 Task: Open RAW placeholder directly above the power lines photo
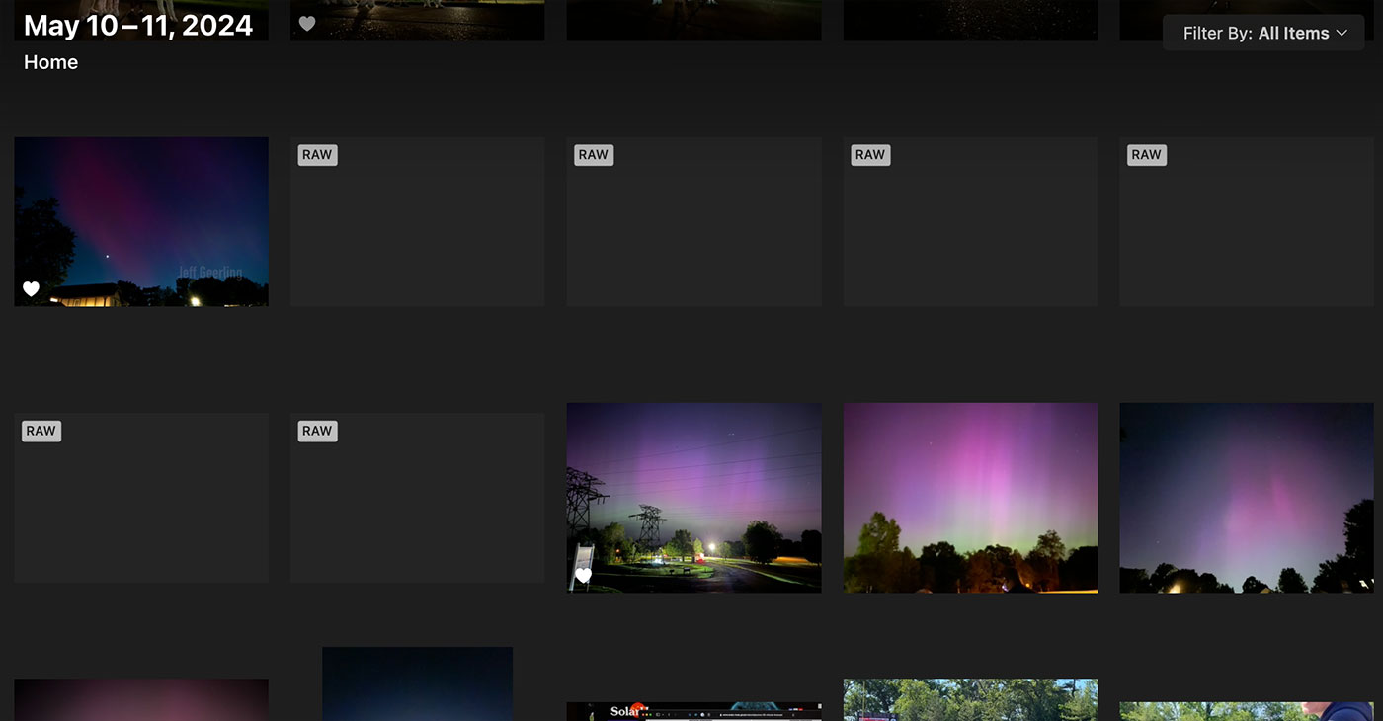[693, 221]
